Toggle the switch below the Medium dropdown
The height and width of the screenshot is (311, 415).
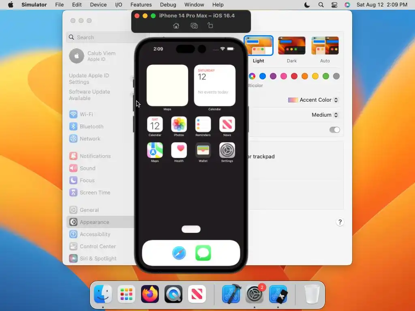tap(334, 130)
